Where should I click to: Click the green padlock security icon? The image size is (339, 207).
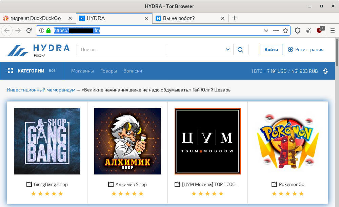click(48, 30)
